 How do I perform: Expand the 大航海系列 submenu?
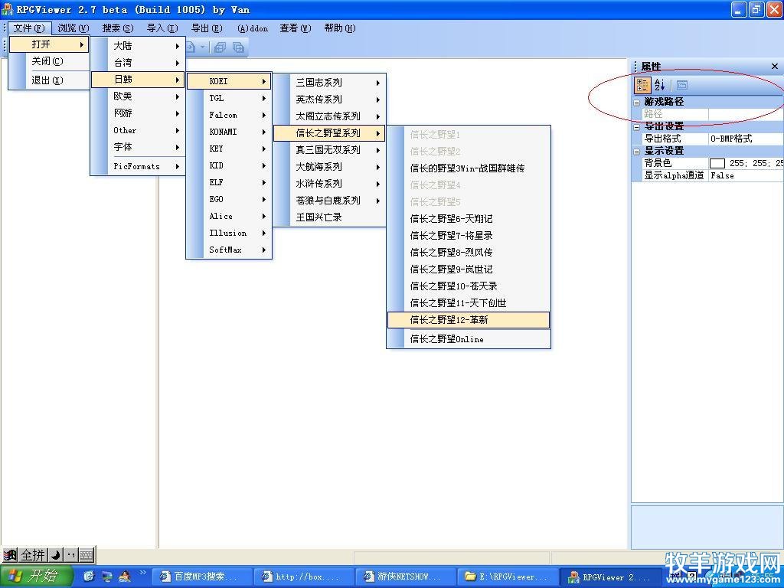[x=329, y=167]
